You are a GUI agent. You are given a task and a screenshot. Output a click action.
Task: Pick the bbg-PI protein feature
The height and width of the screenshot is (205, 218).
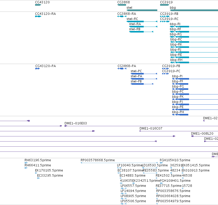(177, 76)
